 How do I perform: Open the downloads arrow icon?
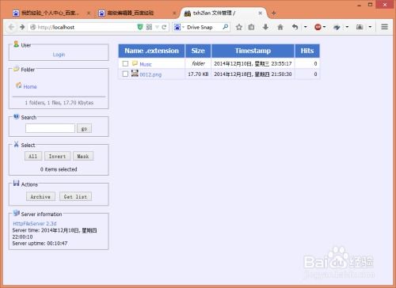pos(265,27)
